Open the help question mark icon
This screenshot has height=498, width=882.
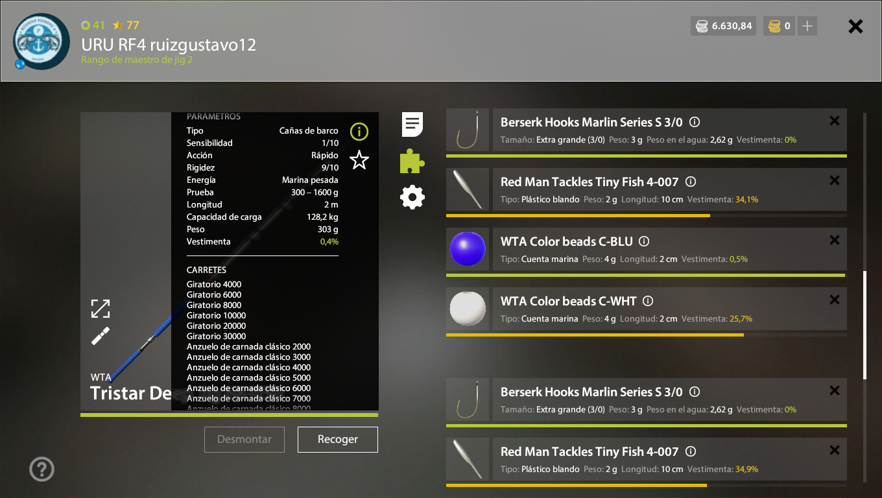click(x=42, y=469)
